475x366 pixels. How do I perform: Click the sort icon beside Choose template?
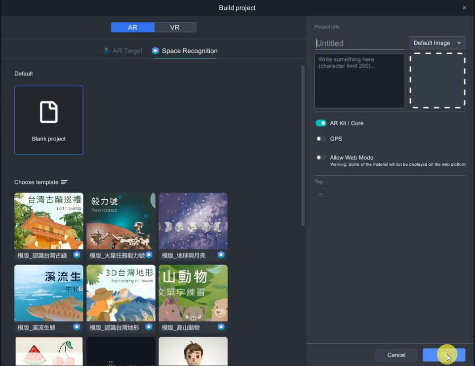tap(64, 183)
